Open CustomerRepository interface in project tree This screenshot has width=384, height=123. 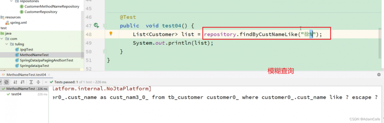coord(38,12)
